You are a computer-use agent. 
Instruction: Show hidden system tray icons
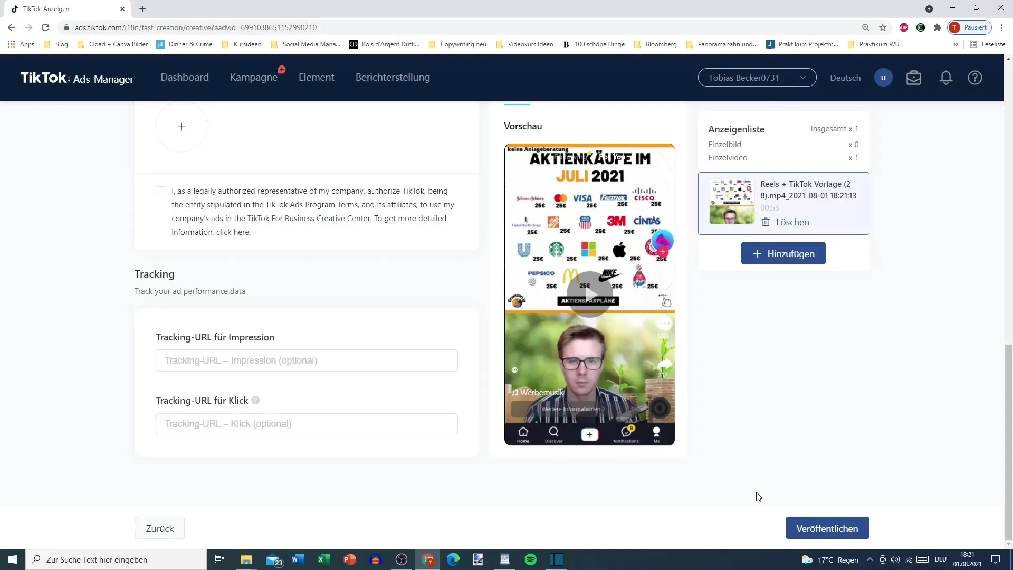pyautogui.click(x=869, y=559)
